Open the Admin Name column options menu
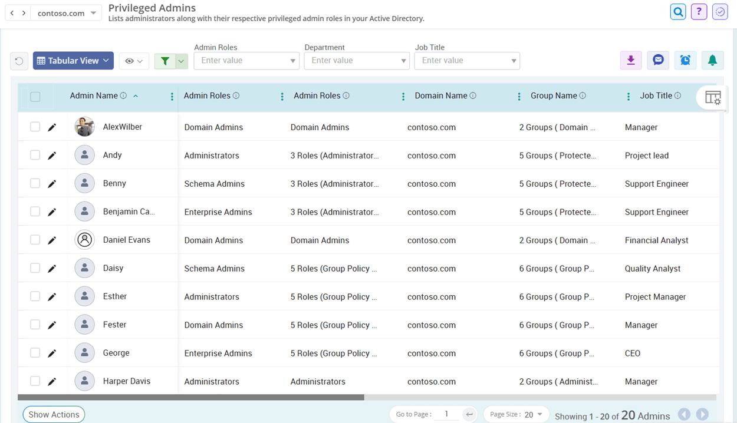The width and height of the screenshot is (737, 423). click(172, 96)
